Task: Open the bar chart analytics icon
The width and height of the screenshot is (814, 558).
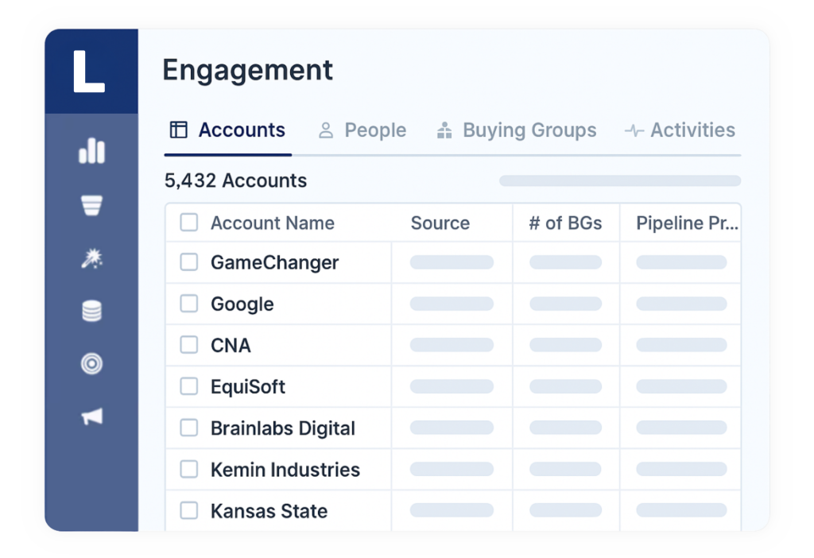Action: (x=91, y=150)
